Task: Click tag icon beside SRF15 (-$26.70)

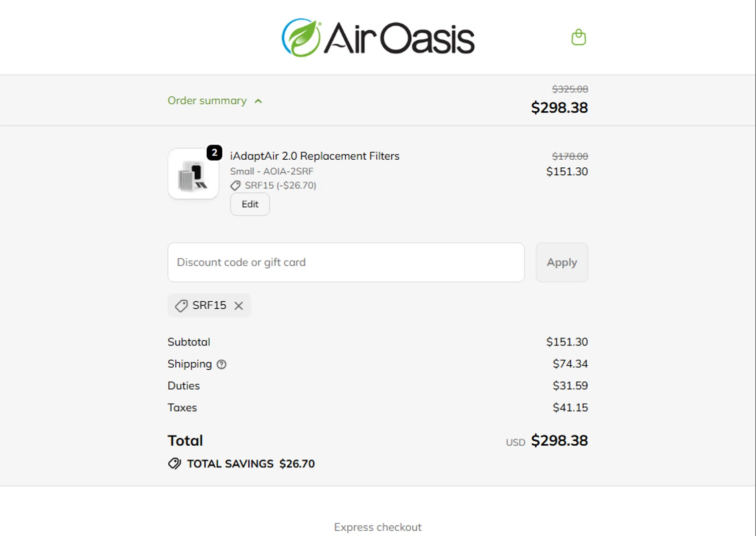Action: coord(235,186)
